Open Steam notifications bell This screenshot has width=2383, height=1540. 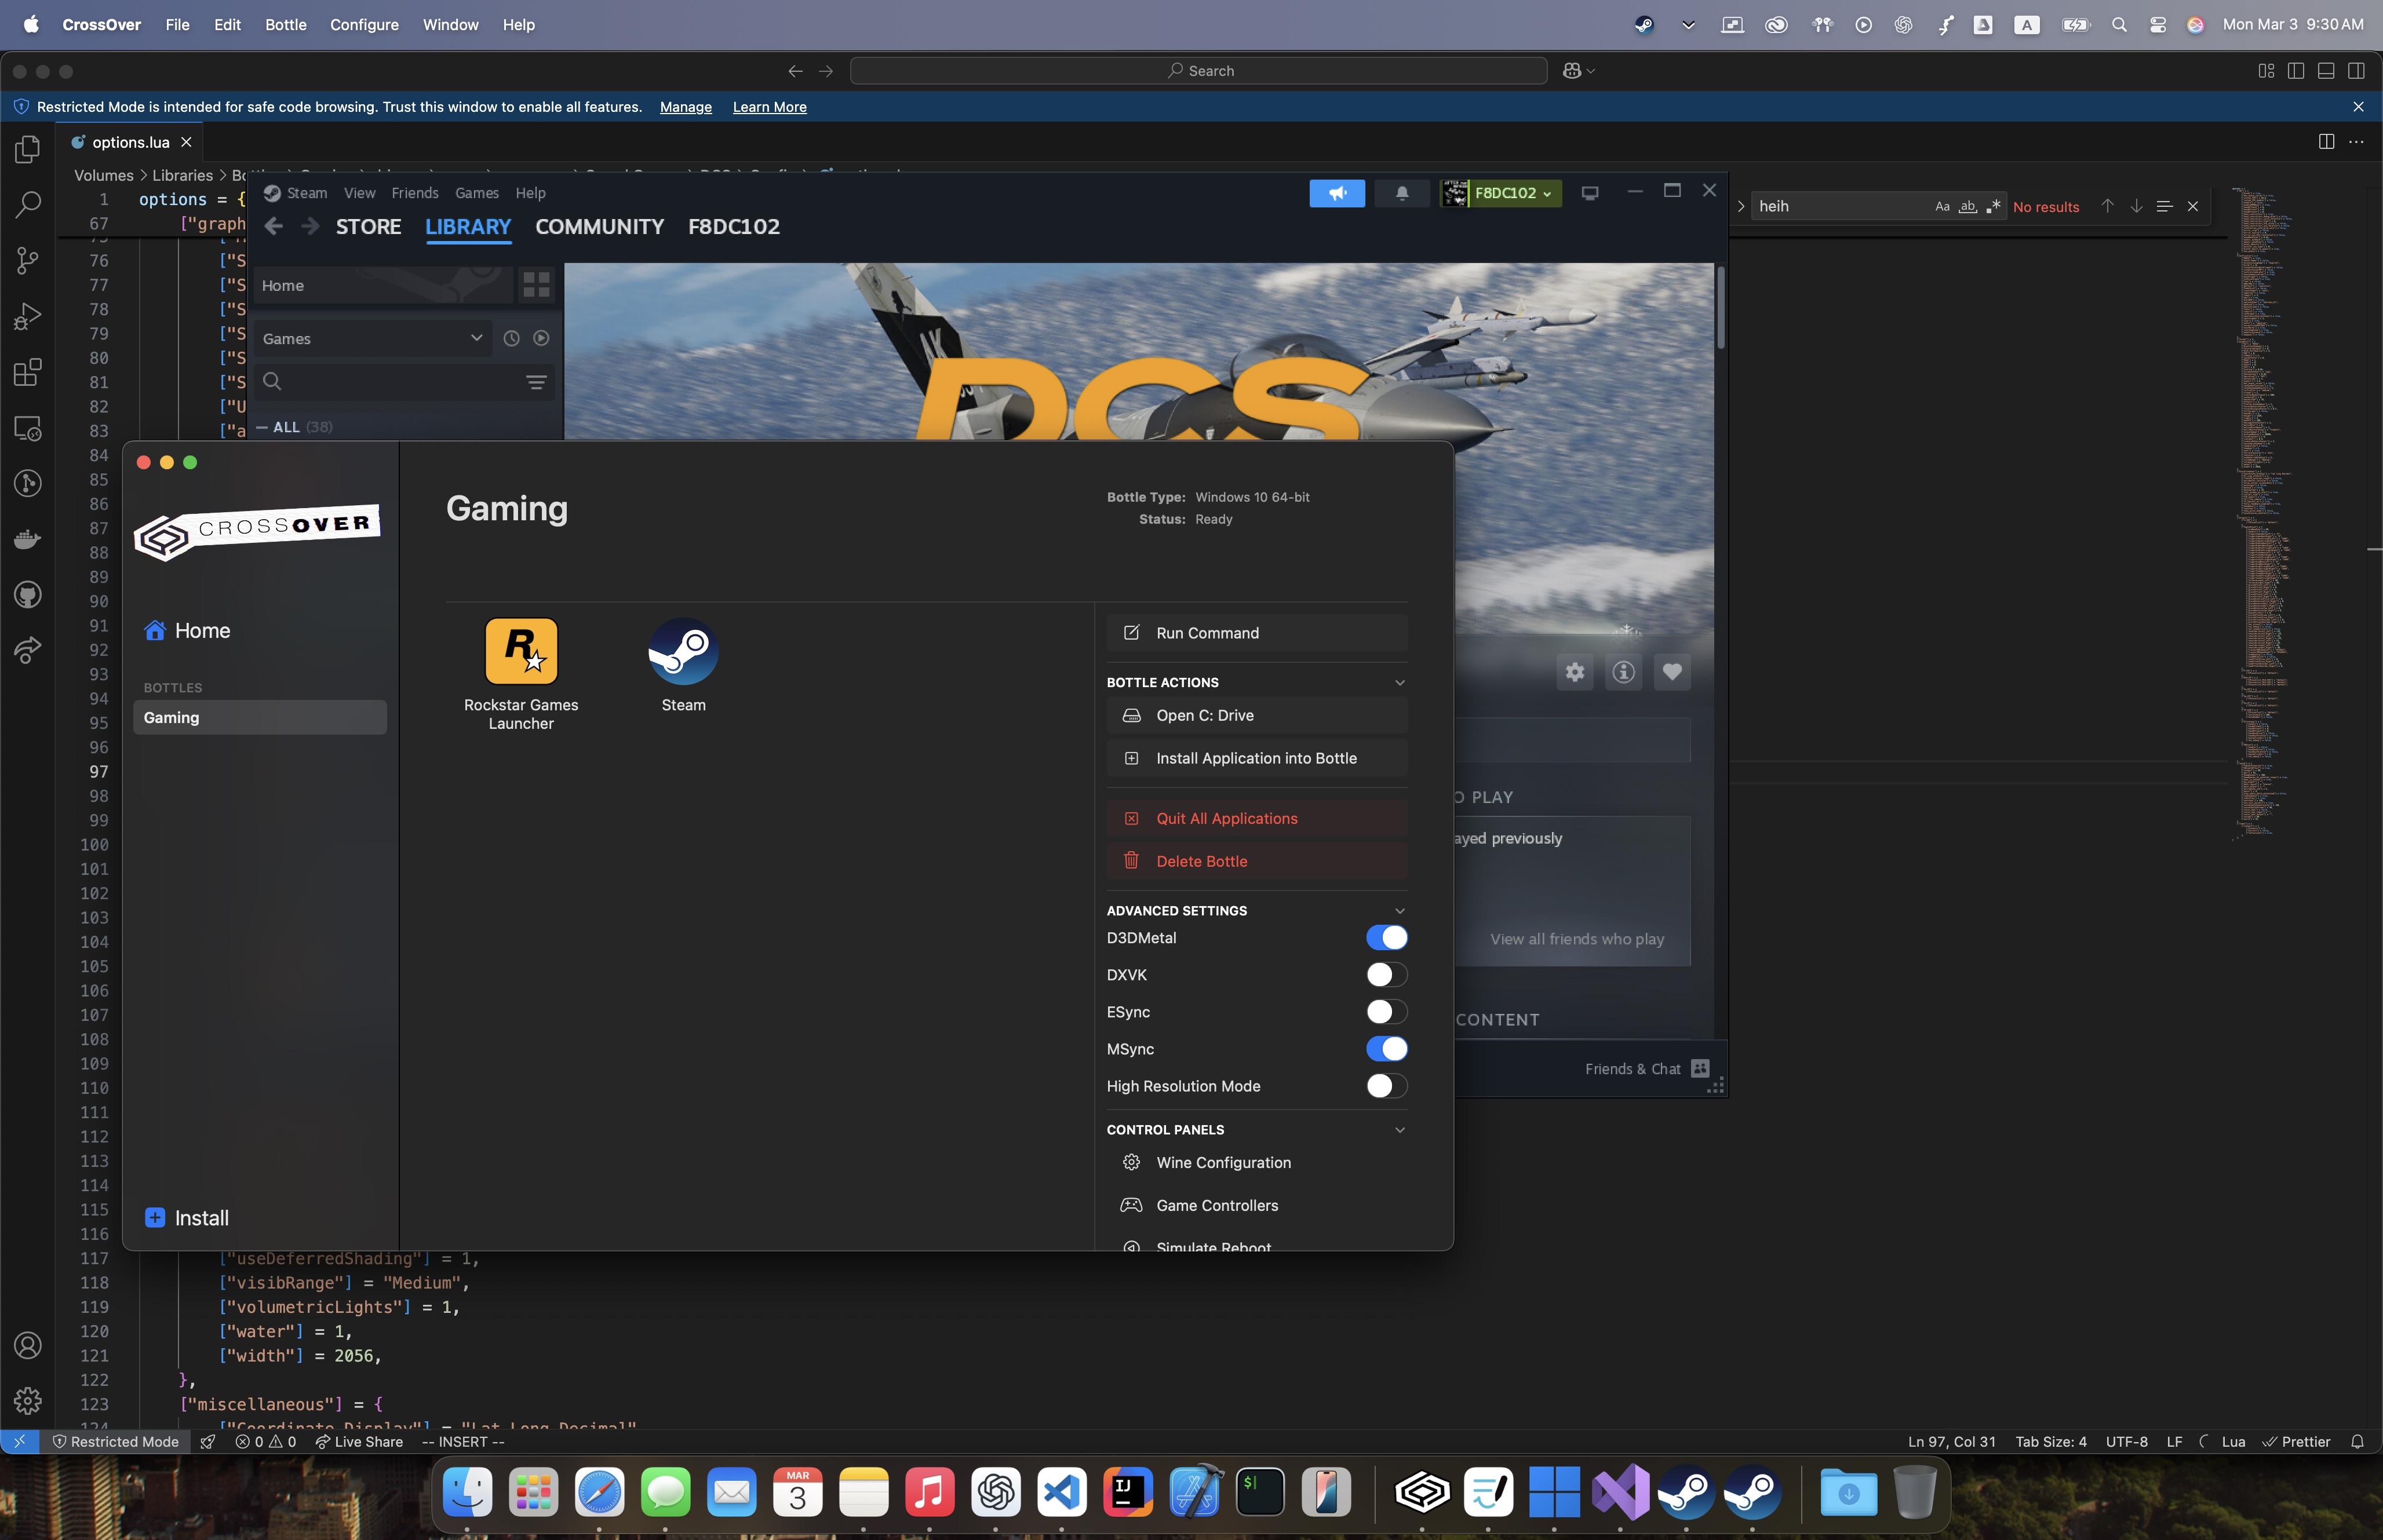tap(1401, 193)
